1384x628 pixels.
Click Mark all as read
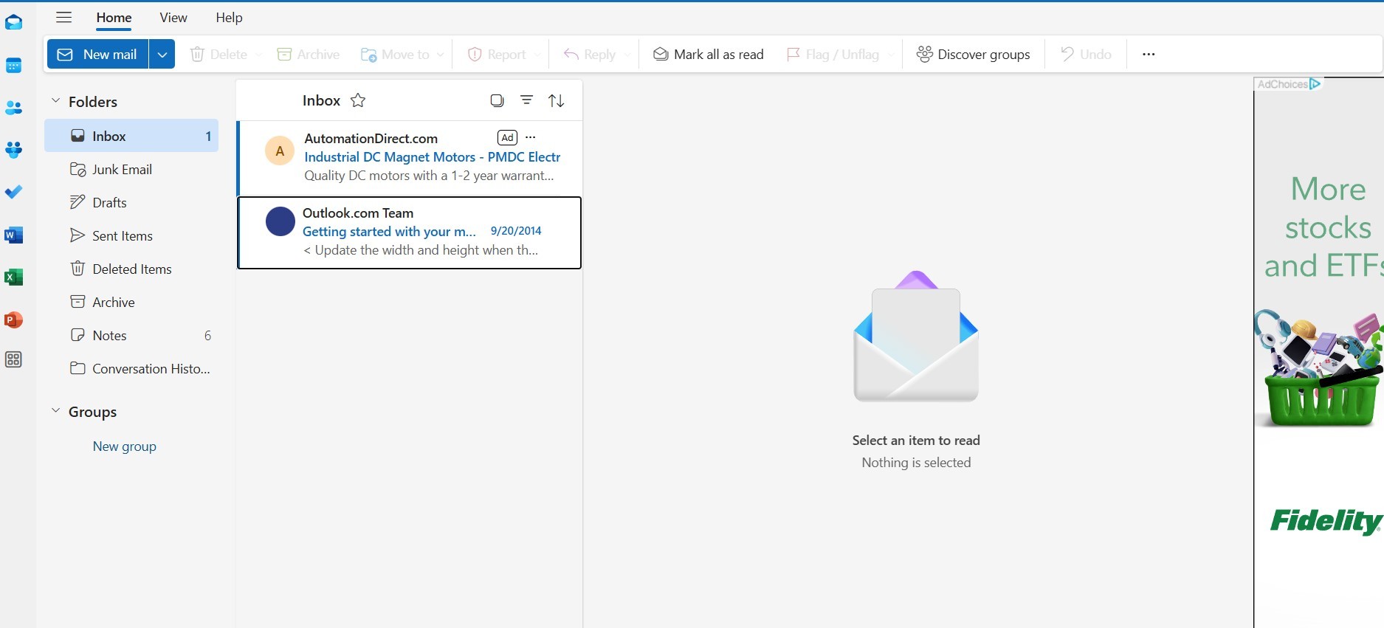point(709,54)
